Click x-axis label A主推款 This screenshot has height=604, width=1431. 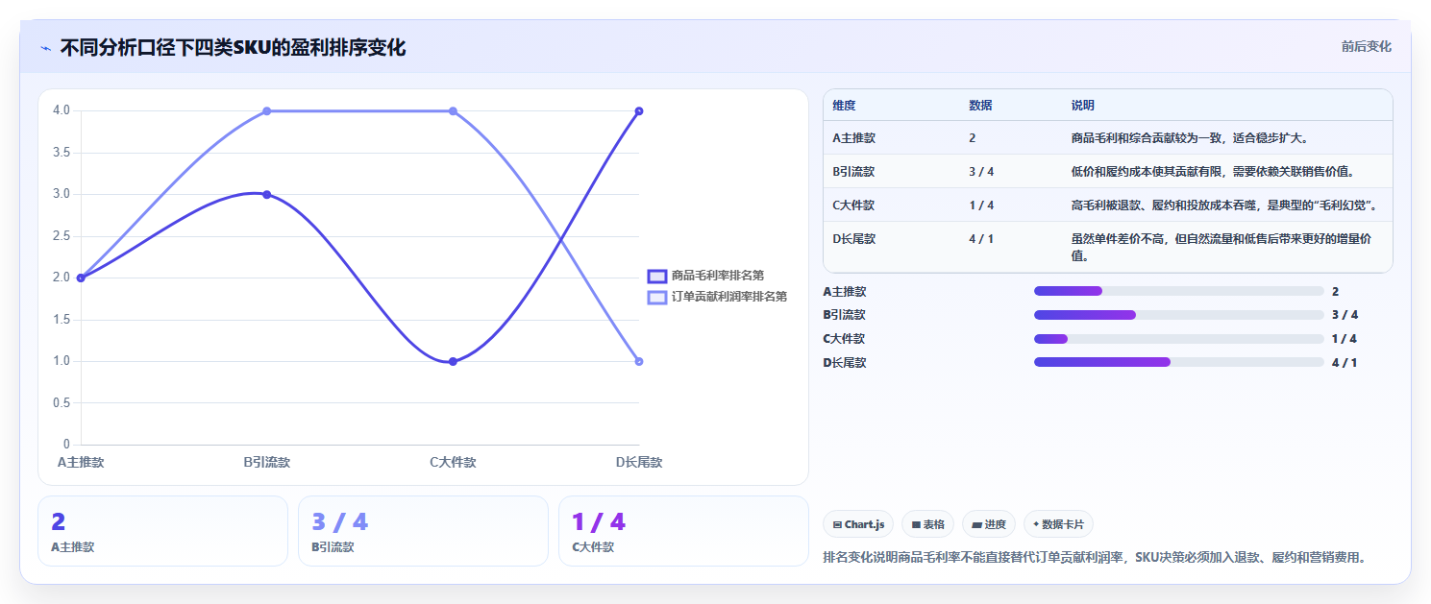click(81, 462)
